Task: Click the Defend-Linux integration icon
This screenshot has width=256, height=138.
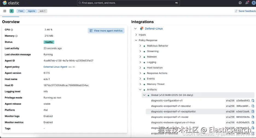Action: tap(142, 29)
